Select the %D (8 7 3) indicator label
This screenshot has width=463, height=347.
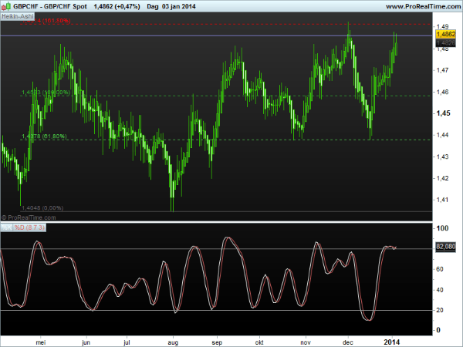(31, 227)
